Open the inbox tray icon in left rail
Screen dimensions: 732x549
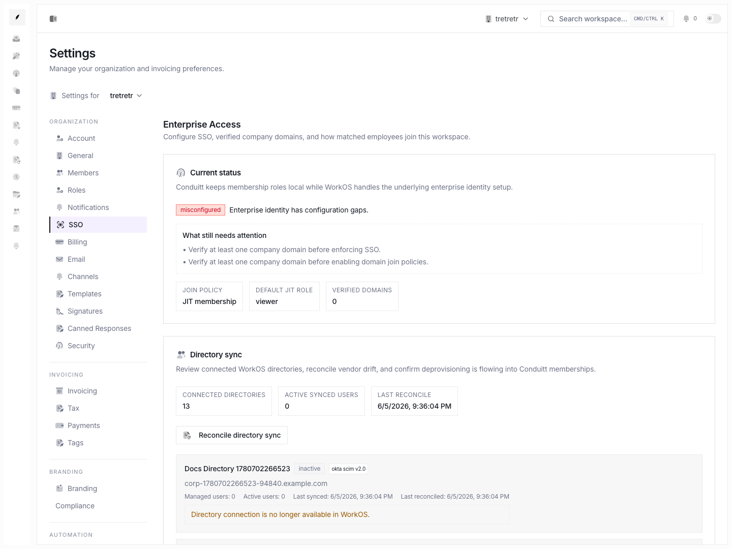click(x=16, y=39)
